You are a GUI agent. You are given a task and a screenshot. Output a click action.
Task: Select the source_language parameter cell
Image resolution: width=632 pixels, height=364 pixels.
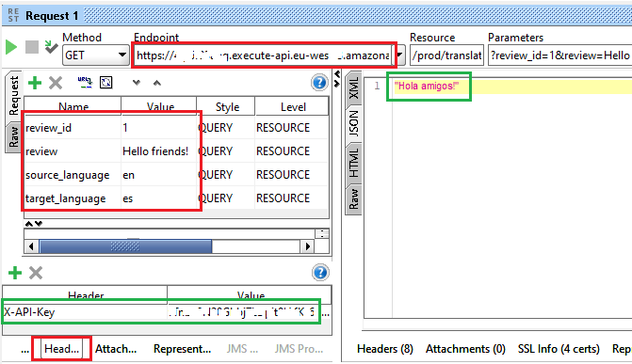(73, 175)
